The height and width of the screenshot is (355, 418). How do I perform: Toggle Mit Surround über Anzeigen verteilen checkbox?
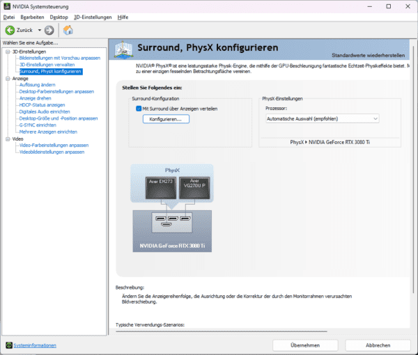(x=139, y=109)
